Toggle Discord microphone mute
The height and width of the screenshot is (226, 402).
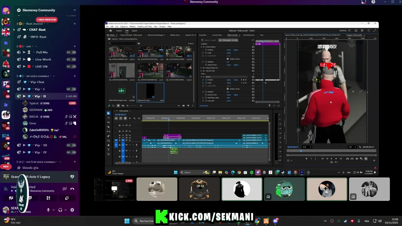point(48,210)
